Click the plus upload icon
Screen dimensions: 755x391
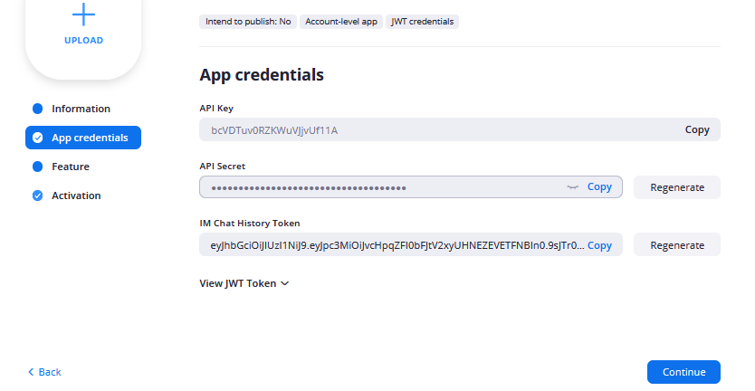click(83, 14)
